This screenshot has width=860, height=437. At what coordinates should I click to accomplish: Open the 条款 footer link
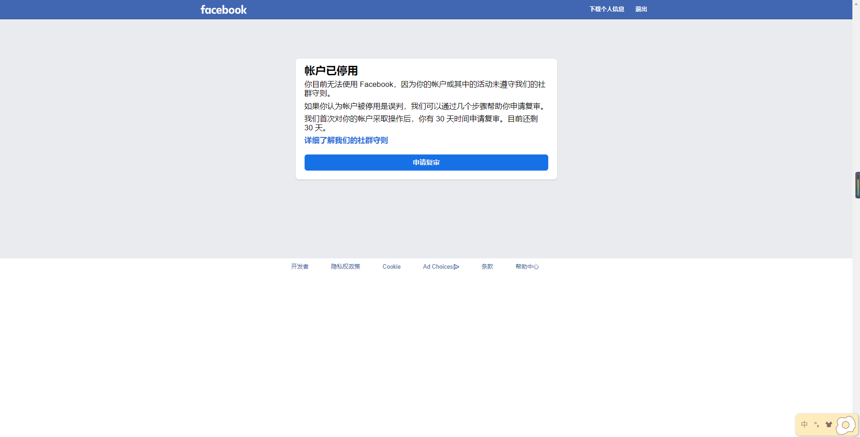click(x=487, y=266)
